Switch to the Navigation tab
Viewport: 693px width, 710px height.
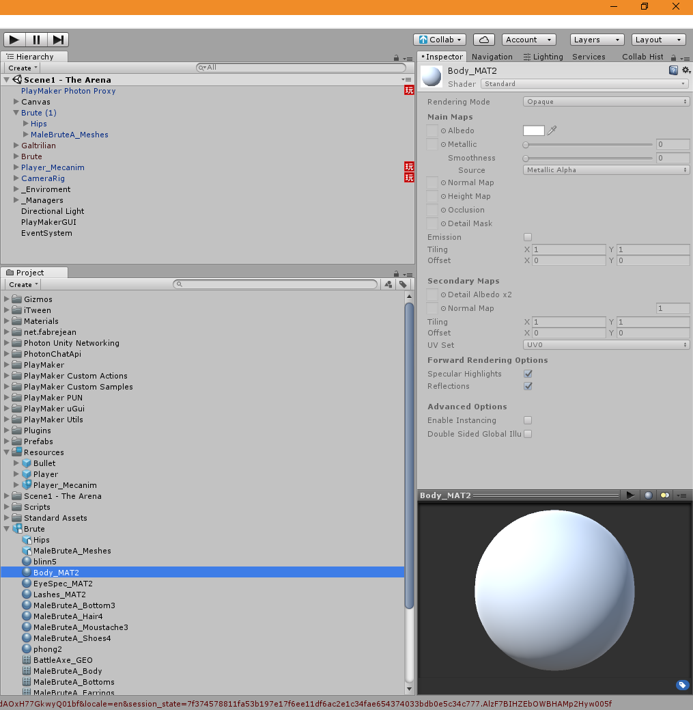(x=492, y=57)
